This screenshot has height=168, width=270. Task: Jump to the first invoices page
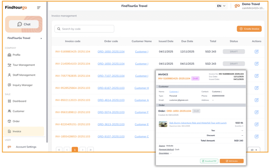coord(59,150)
